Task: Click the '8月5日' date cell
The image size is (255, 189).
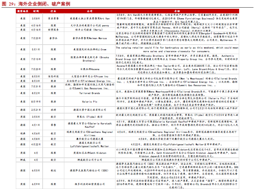Action: click(x=36, y=76)
